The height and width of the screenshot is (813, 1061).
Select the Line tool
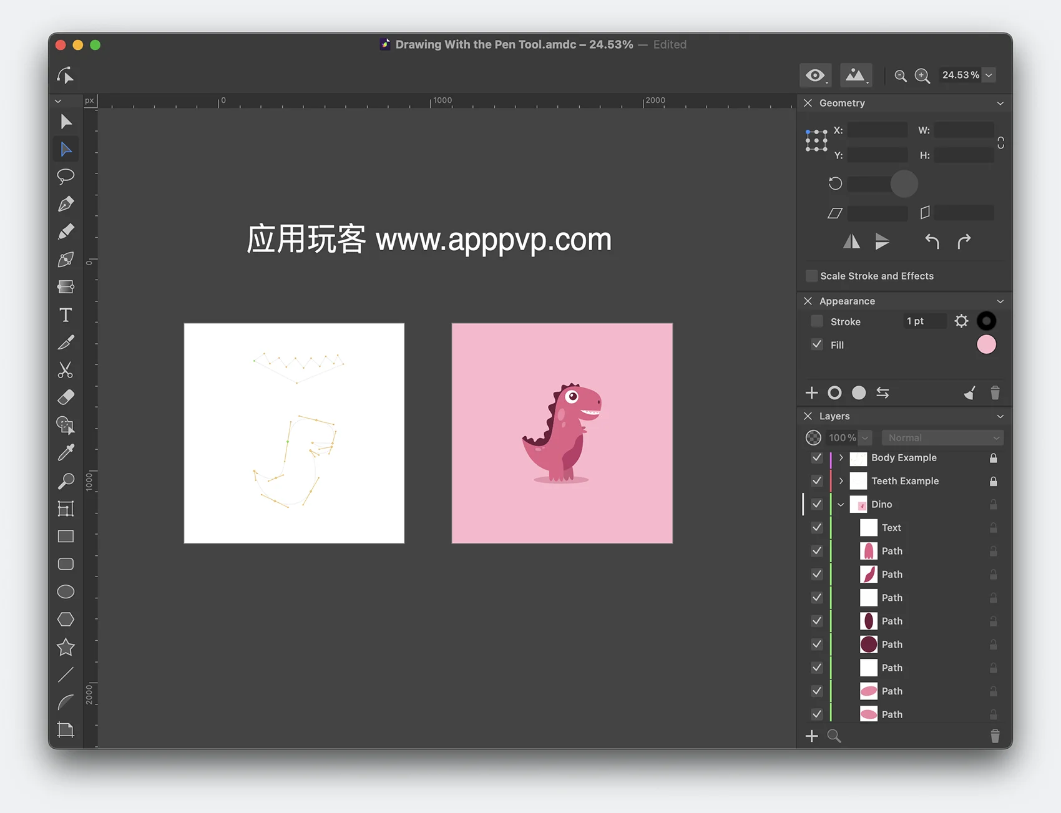[x=66, y=674]
